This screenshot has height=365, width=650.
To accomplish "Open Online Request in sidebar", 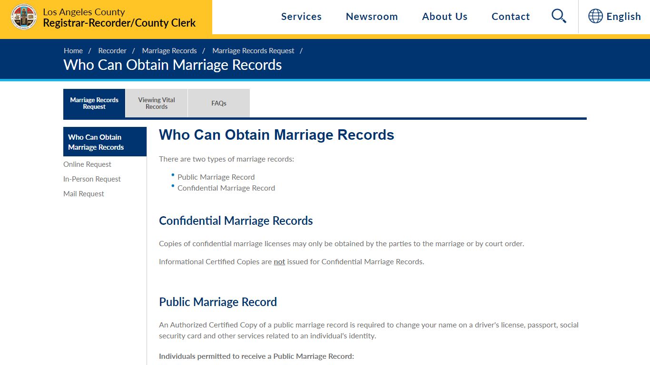I will pyautogui.click(x=87, y=164).
